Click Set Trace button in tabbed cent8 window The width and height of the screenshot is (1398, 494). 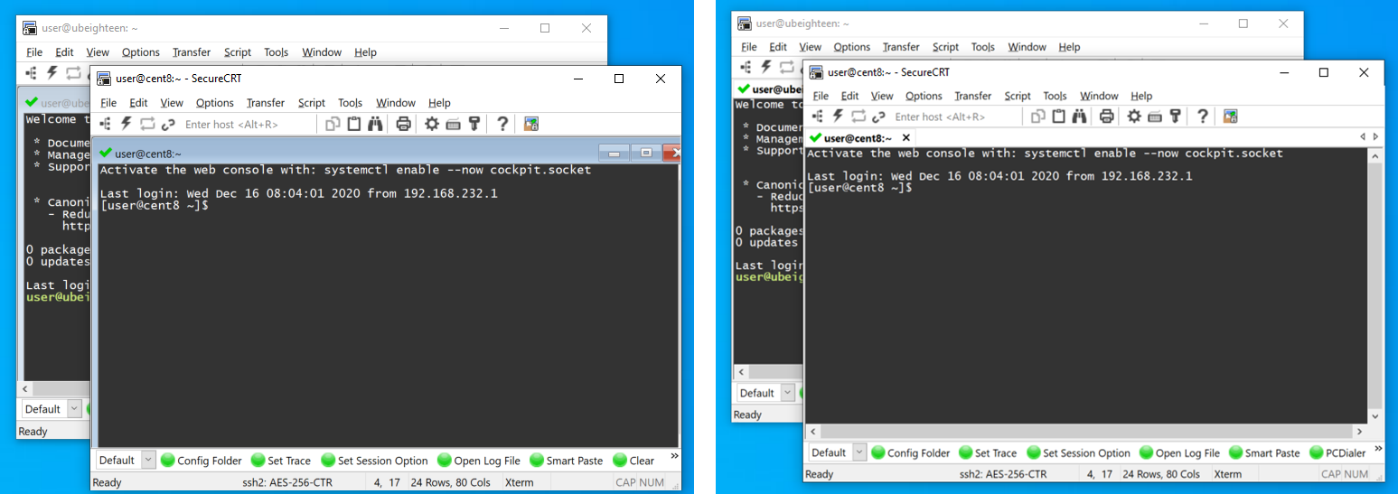click(988, 453)
